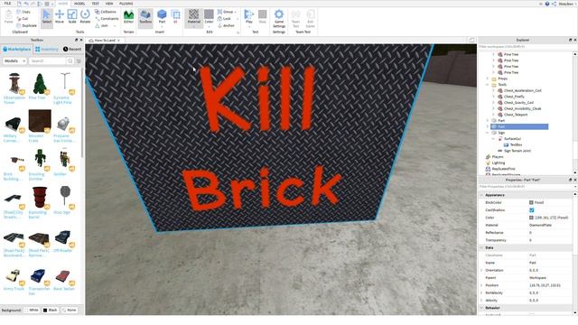The image size is (578, 325).
Task: Set Toolbox background to White
Action: tap(32, 311)
